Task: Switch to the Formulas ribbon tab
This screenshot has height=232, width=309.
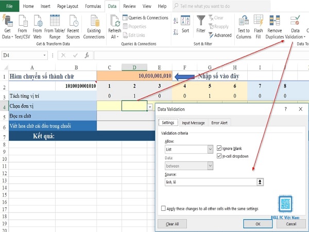Action: tap(93, 6)
